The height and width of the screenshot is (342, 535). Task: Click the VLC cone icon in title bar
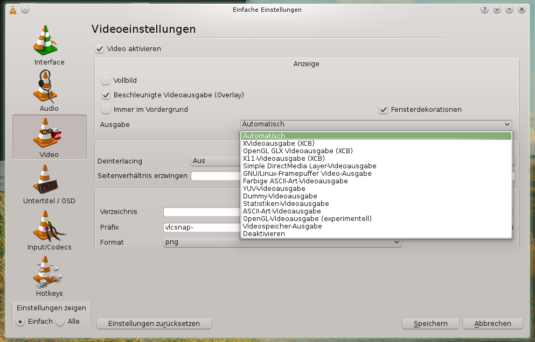[13, 10]
